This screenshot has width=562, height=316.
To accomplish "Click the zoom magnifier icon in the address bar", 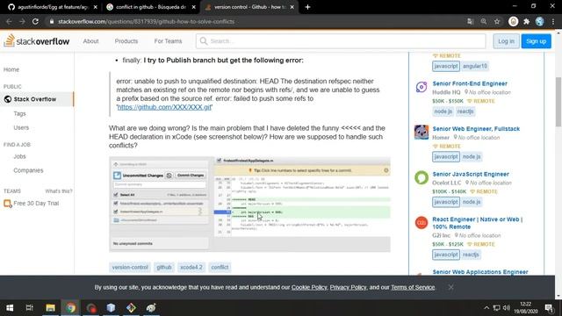I will (x=484, y=21).
